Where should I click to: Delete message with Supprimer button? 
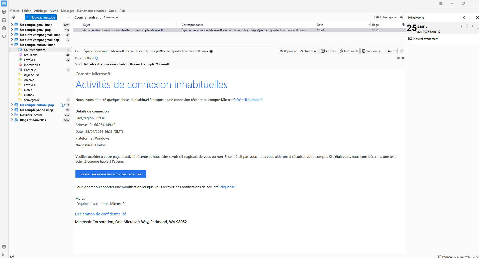tap(371, 51)
